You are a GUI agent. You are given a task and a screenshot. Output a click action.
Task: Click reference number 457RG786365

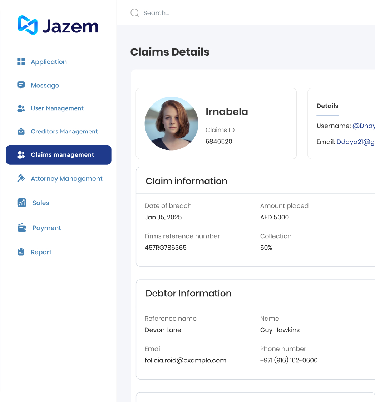coord(166,248)
